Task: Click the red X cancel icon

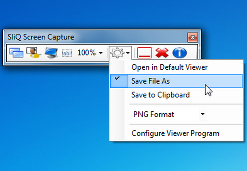Action: click(162, 53)
